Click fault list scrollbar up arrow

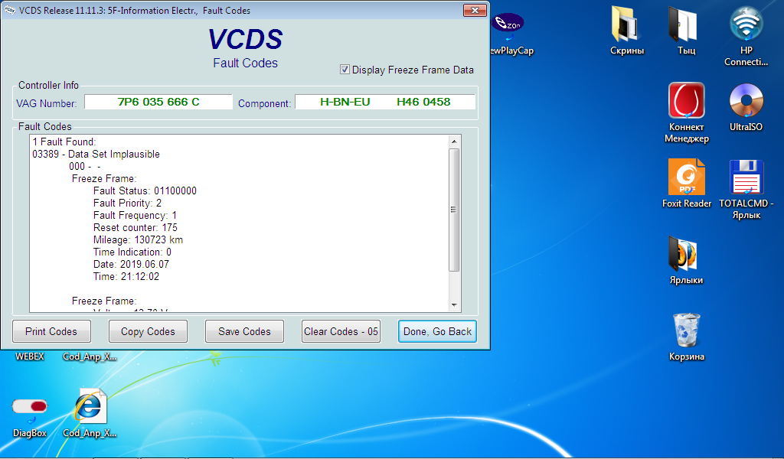click(x=454, y=142)
